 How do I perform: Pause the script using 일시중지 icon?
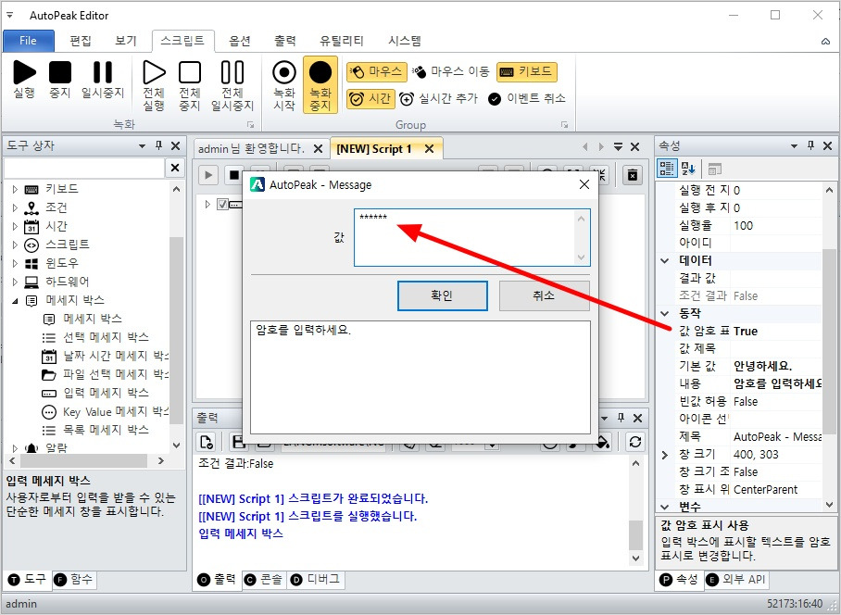[103, 80]
